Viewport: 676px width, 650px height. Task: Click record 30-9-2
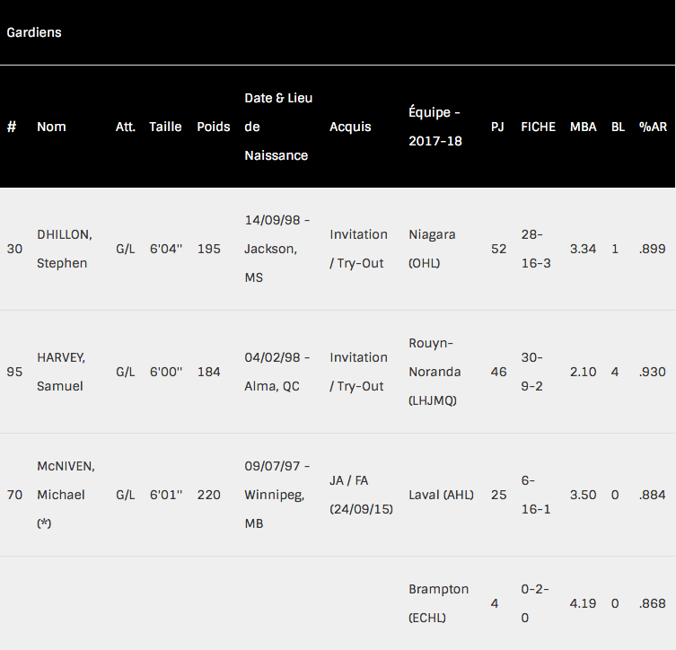[532, 372]
